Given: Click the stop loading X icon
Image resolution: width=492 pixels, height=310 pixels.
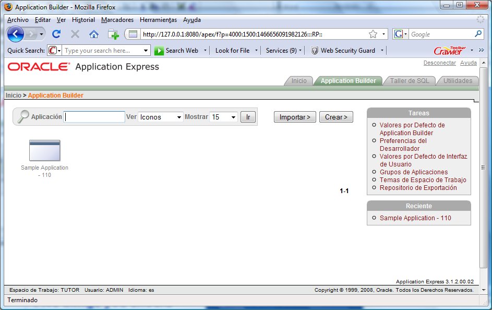Looking at the screenshot, I should coord(75,34).
